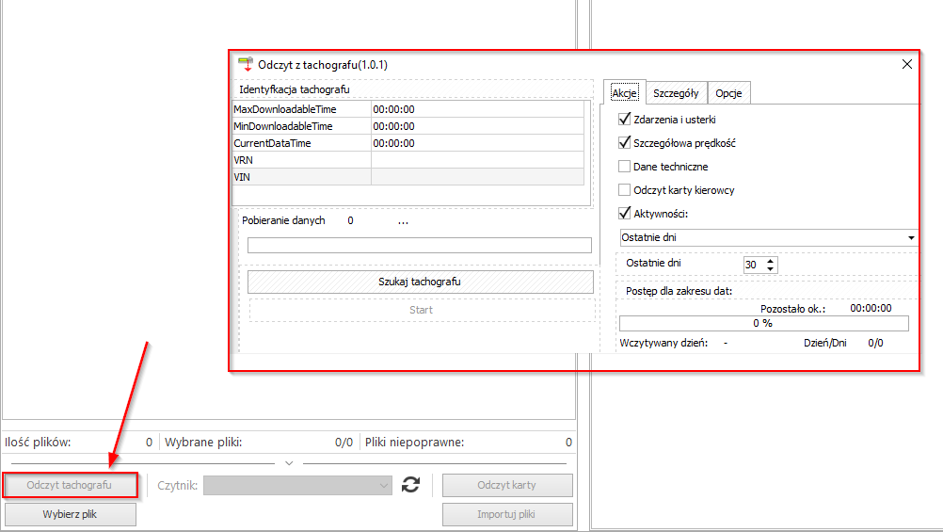943x532 pixels.
Task: Switch to the Akcje tab
Action: point(624,92)
